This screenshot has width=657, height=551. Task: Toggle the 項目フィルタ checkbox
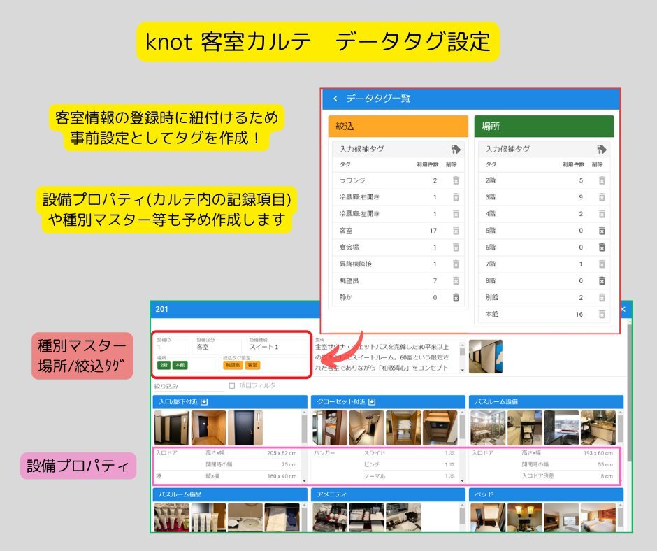[232, 386]
